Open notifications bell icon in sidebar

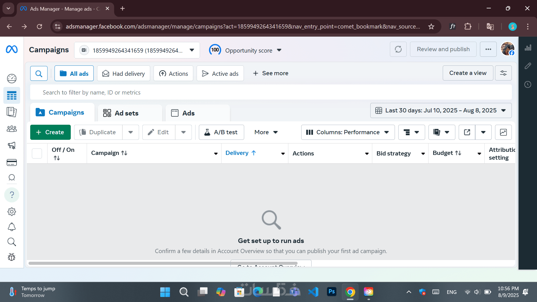point(12,227)
